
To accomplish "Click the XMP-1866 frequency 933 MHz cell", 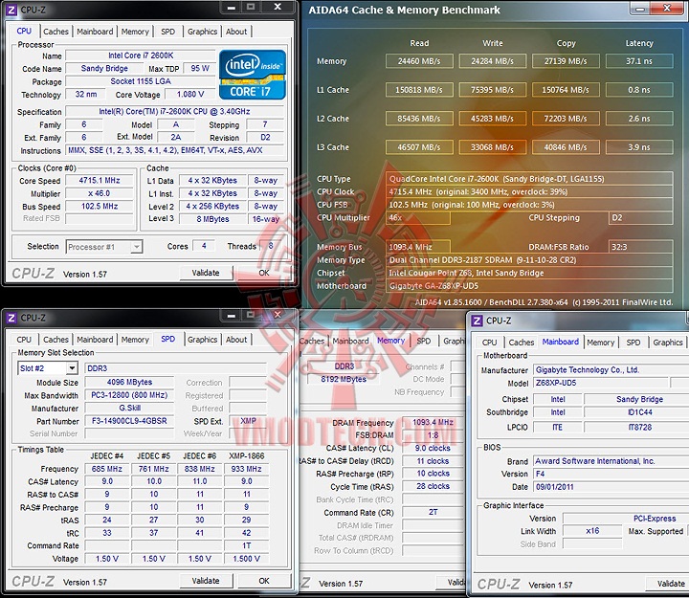I will (247, 469).
